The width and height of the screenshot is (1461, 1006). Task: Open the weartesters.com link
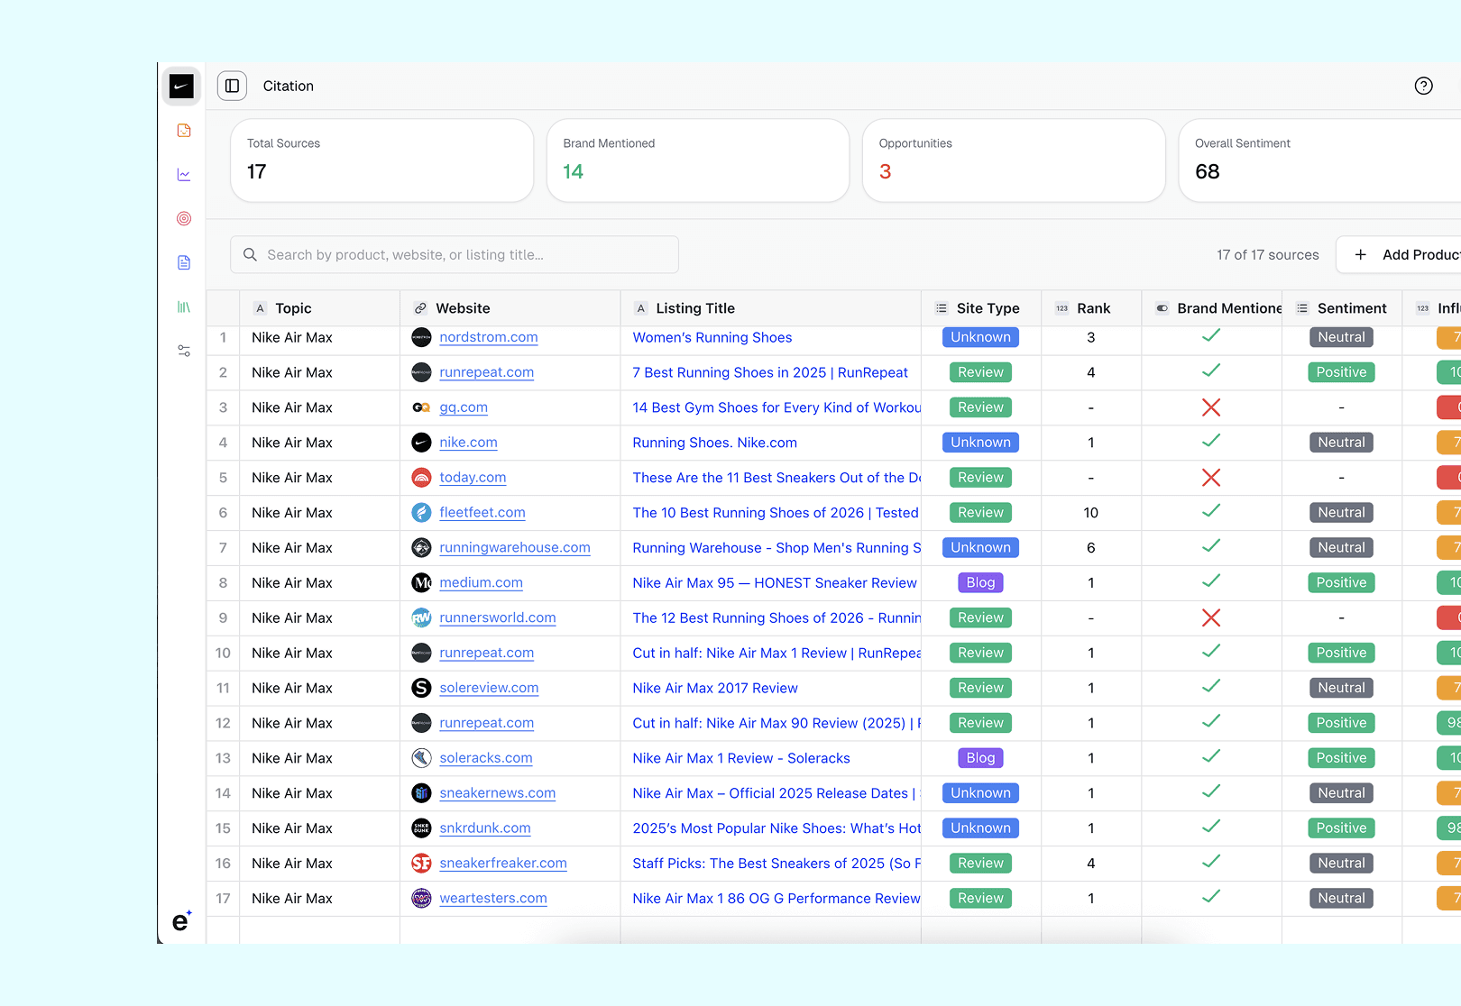[x=493, y=899]
